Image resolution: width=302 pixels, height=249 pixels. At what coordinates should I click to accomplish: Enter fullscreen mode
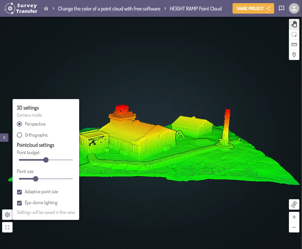[7, 227]
